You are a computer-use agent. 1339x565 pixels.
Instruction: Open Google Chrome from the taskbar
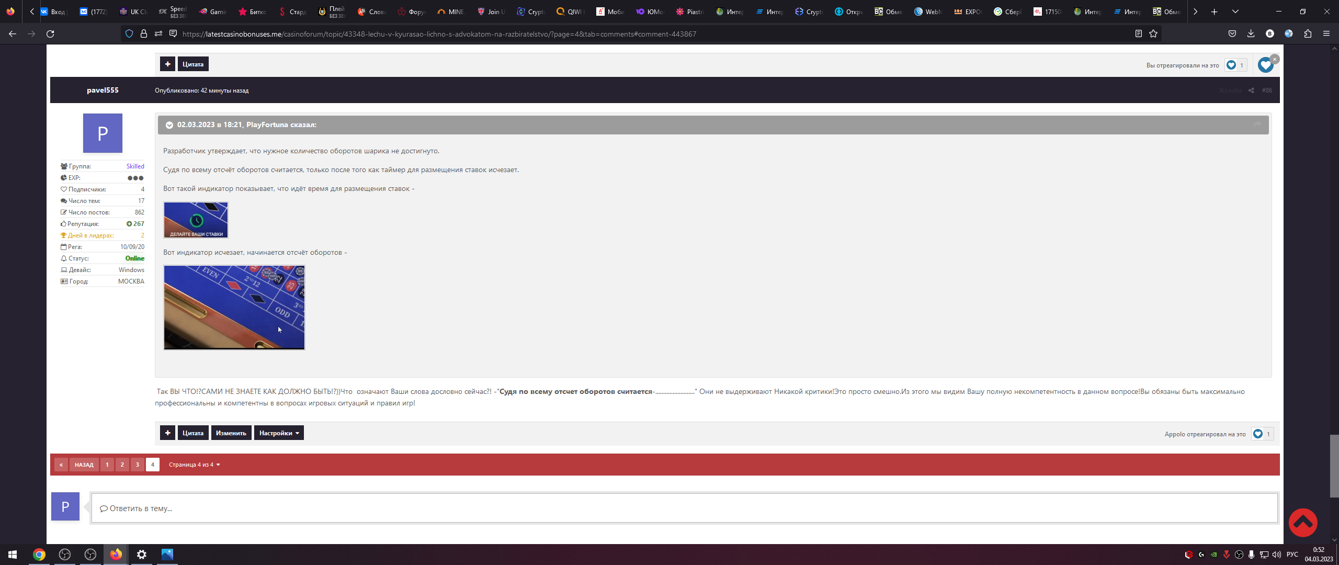pos(39,555)
